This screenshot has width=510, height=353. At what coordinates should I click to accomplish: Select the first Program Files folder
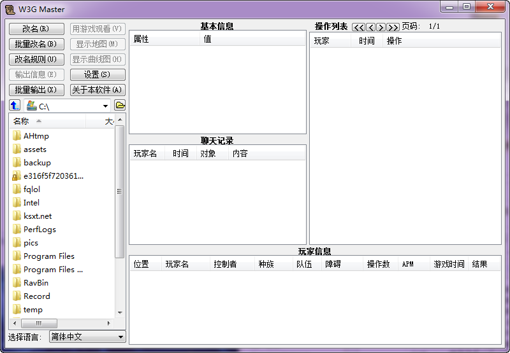49,256
